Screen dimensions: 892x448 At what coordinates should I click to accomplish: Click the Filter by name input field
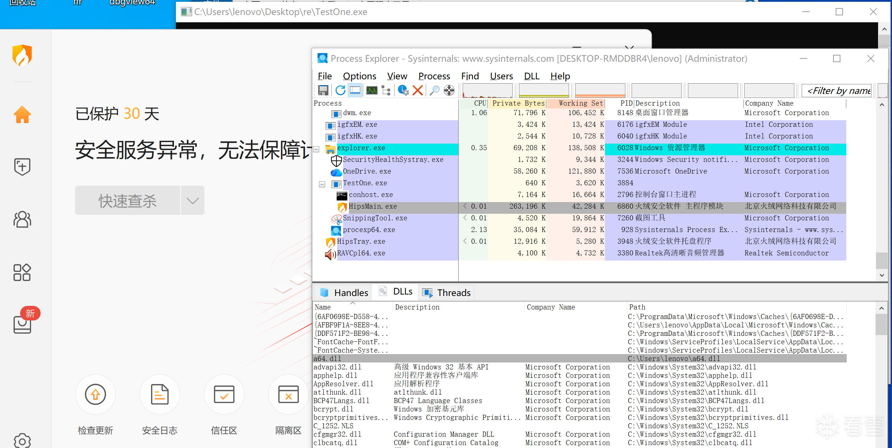pyautogui.click(x=838, y=90)
